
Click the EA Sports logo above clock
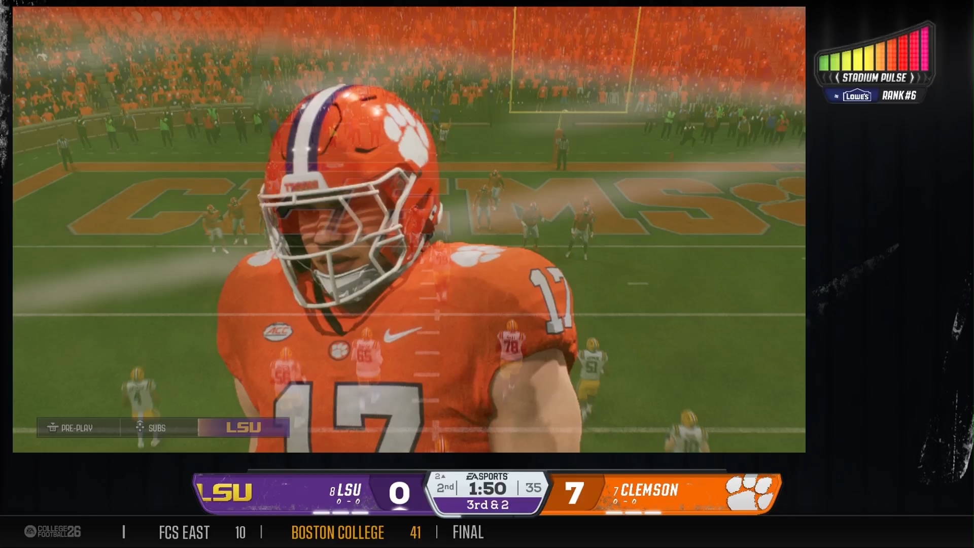(x=487, y=476)
